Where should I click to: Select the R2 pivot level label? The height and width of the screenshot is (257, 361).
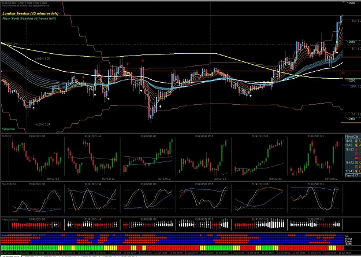[356, 21]
